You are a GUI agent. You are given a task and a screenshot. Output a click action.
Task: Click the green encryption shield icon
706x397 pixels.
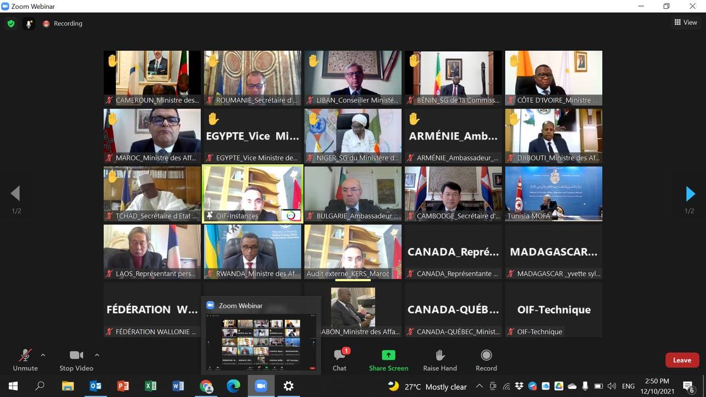coord(11,24)
